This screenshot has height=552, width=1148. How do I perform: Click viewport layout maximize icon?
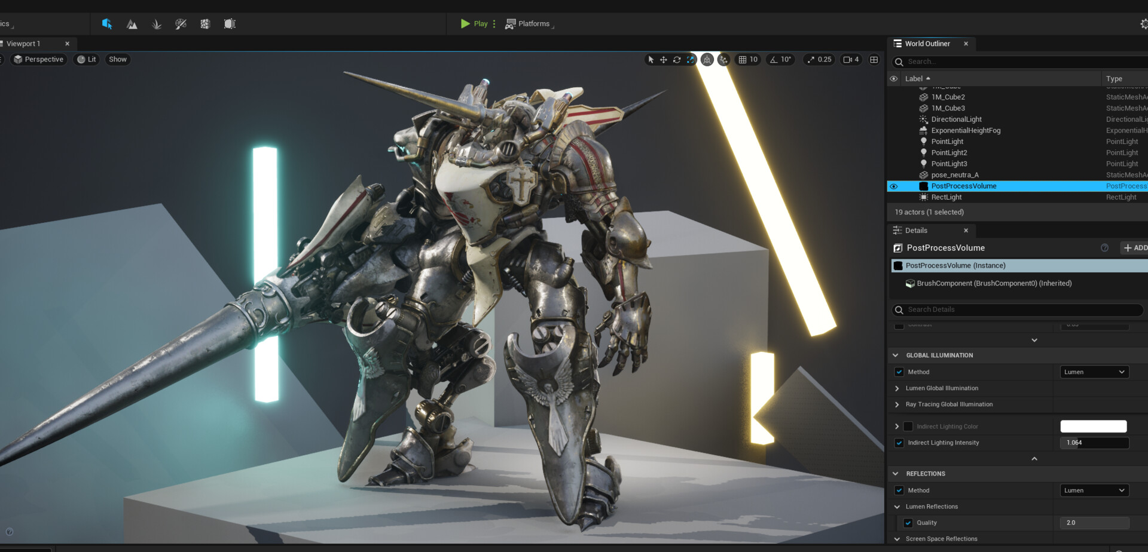tap(874, 60)
